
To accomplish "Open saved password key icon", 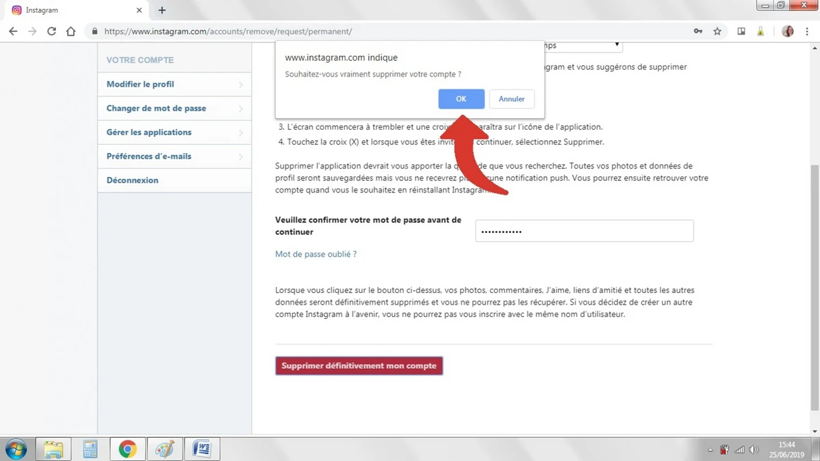I will tap(698, 31).
